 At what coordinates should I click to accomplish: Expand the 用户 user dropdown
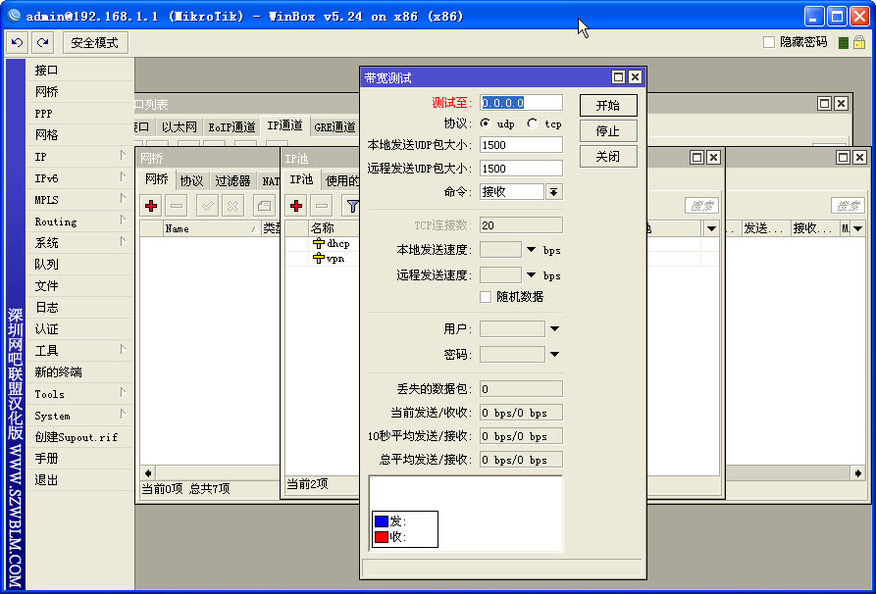click(x=556, y=328)
